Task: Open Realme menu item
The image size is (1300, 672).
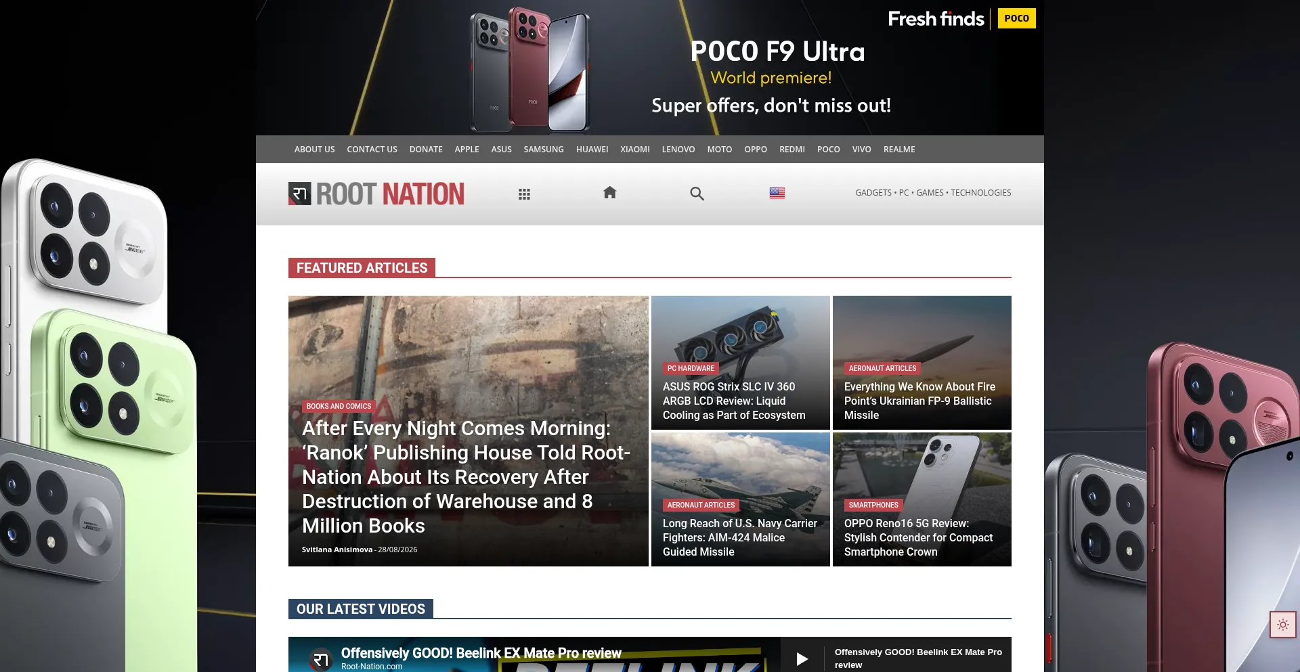Action: (x=899, y=150)
